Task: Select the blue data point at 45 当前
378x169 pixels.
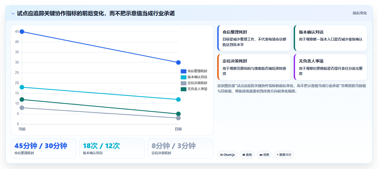Action: point(22,32)
